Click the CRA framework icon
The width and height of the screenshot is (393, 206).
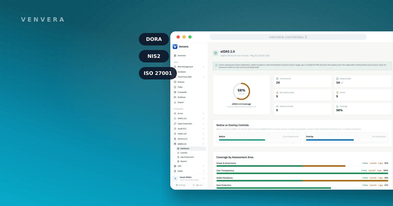[175, 166]
